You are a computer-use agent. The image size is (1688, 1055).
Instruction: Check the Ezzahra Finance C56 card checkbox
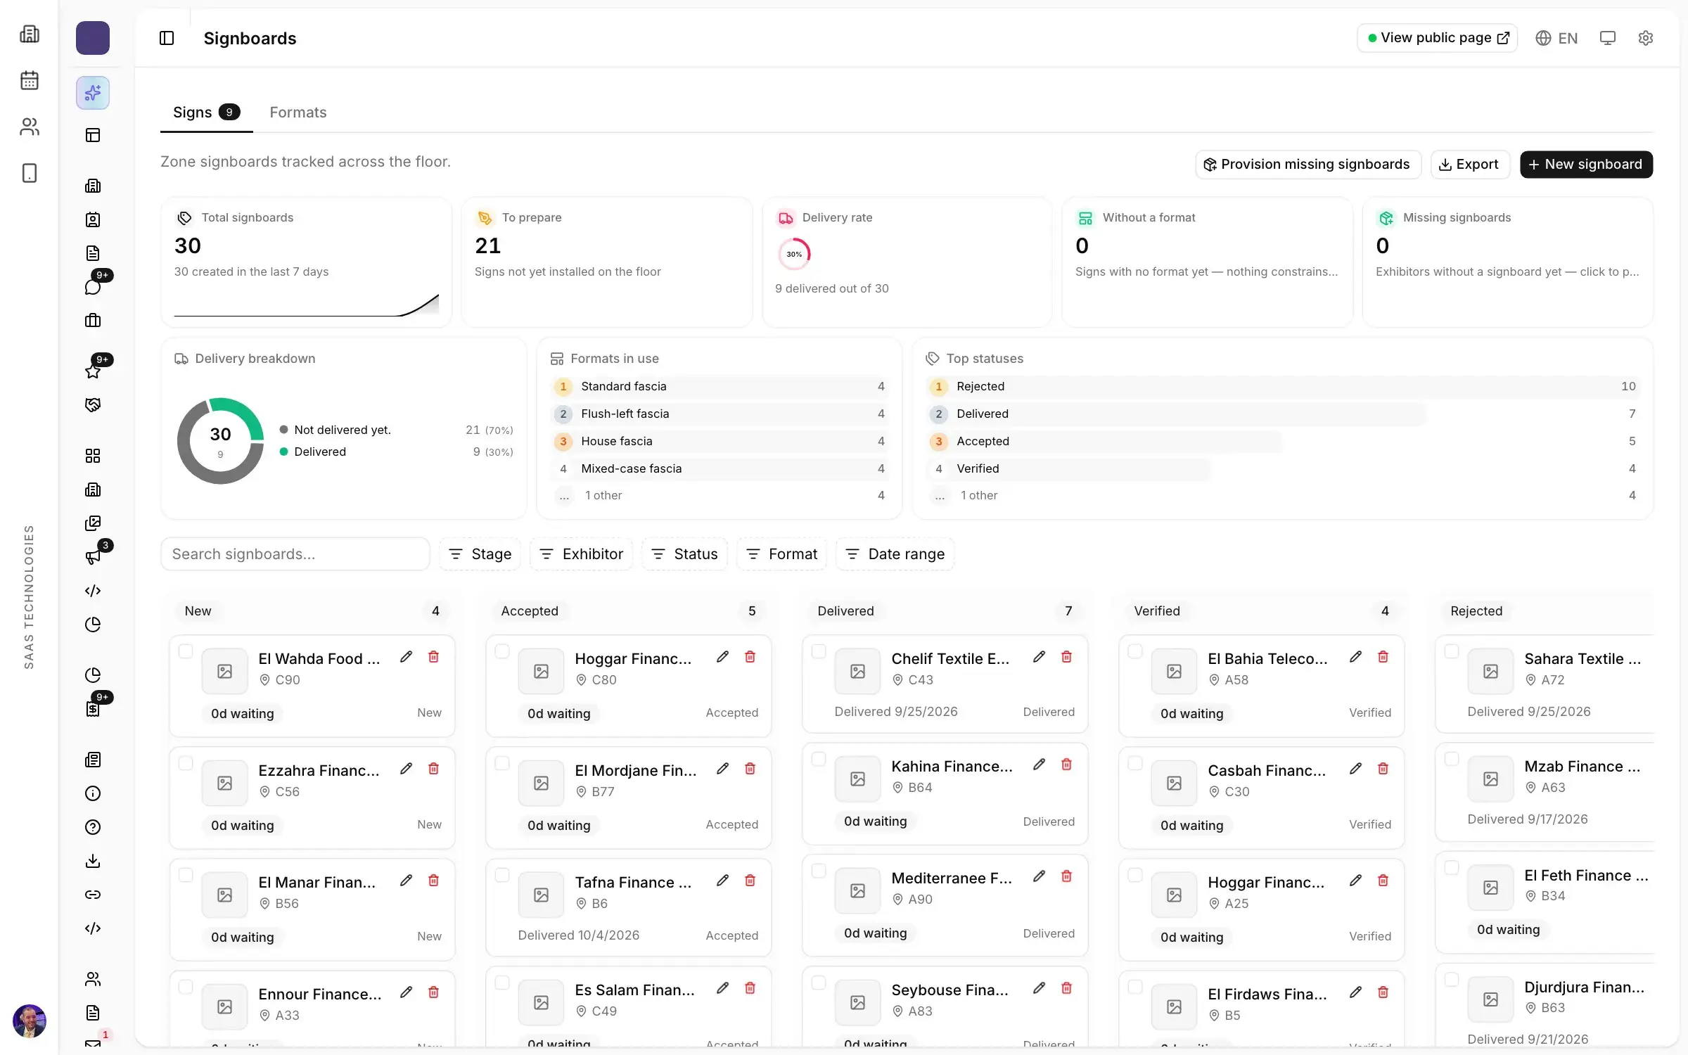(186, 763)
